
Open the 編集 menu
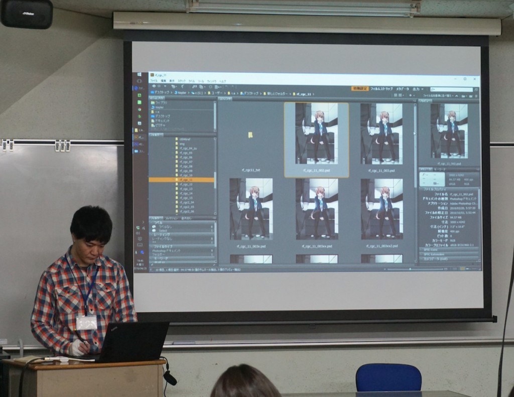[163, 81]
